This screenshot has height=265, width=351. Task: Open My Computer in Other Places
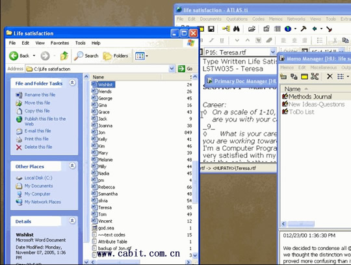[x=38, y=194]
